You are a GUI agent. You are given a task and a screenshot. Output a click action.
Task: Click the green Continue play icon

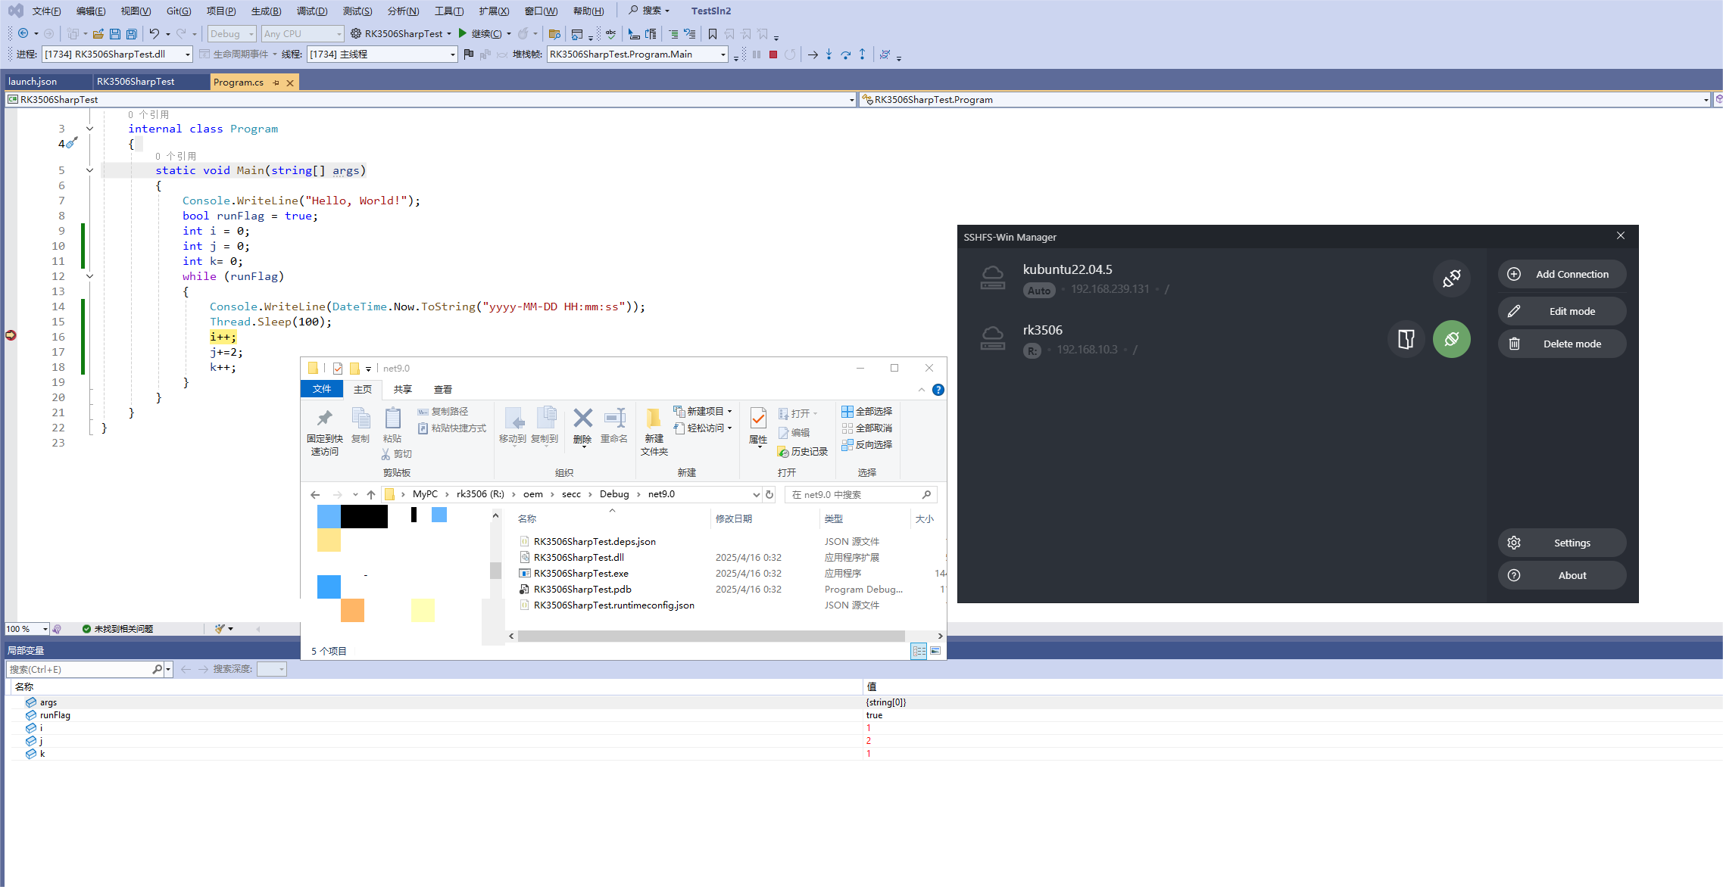click(462, 33)
